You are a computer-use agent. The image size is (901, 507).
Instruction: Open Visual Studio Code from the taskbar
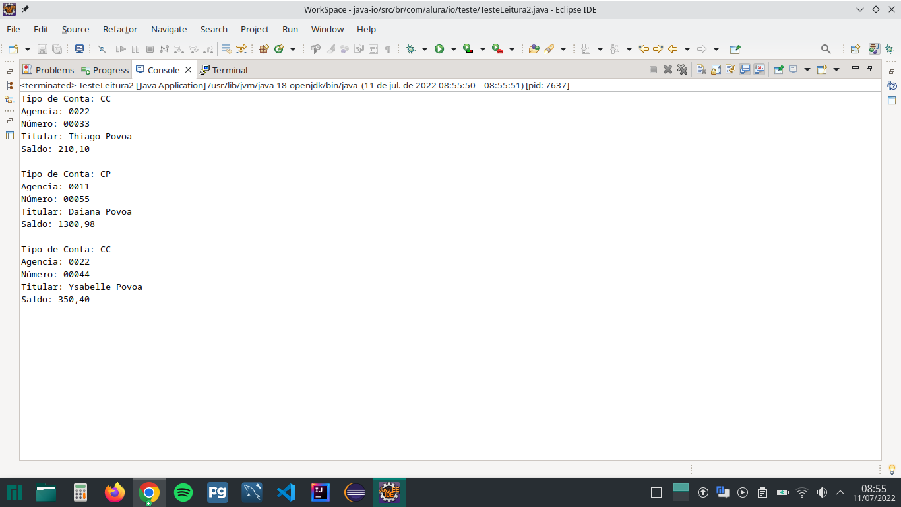[286, 492]
